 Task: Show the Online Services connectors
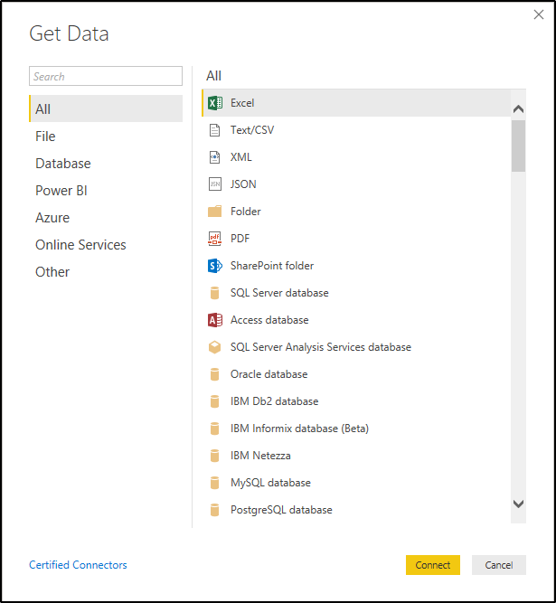[x=80, y=245]
